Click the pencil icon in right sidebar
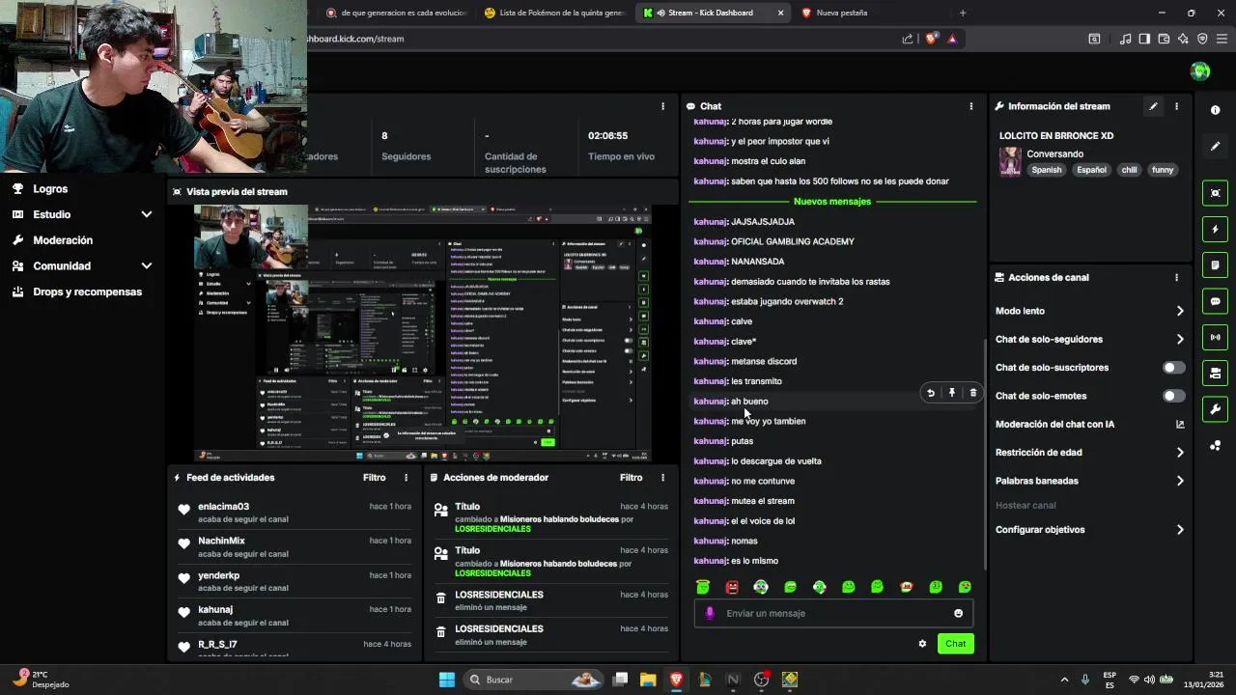1236x695 pixels. point(1216,146)
